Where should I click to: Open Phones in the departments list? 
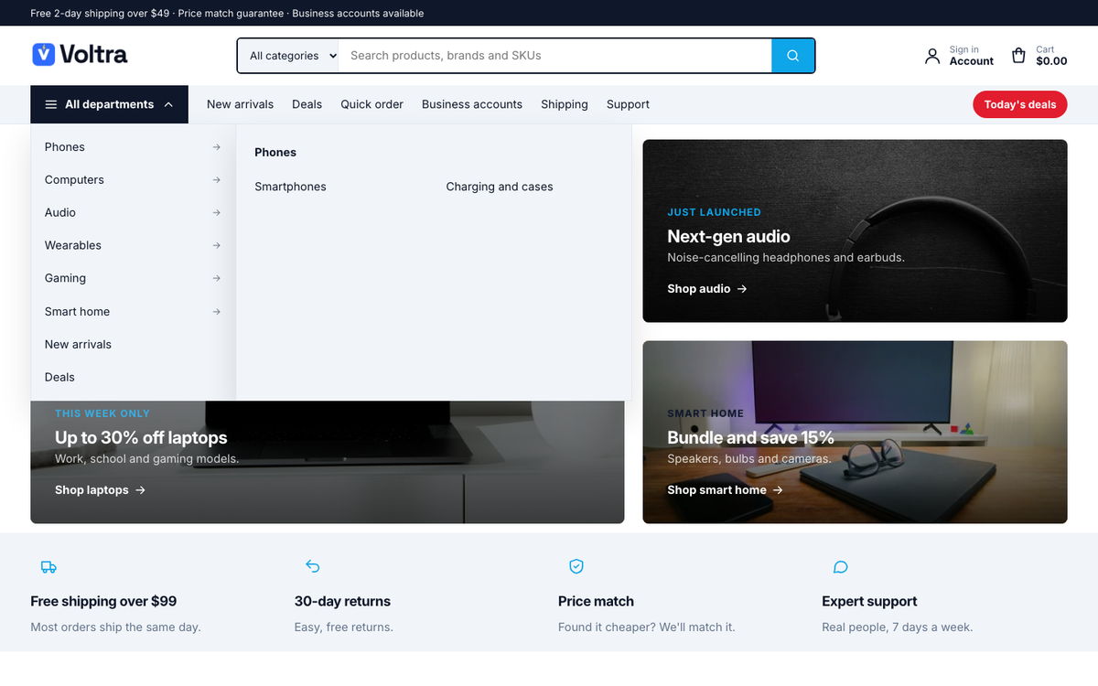(134, 147)
